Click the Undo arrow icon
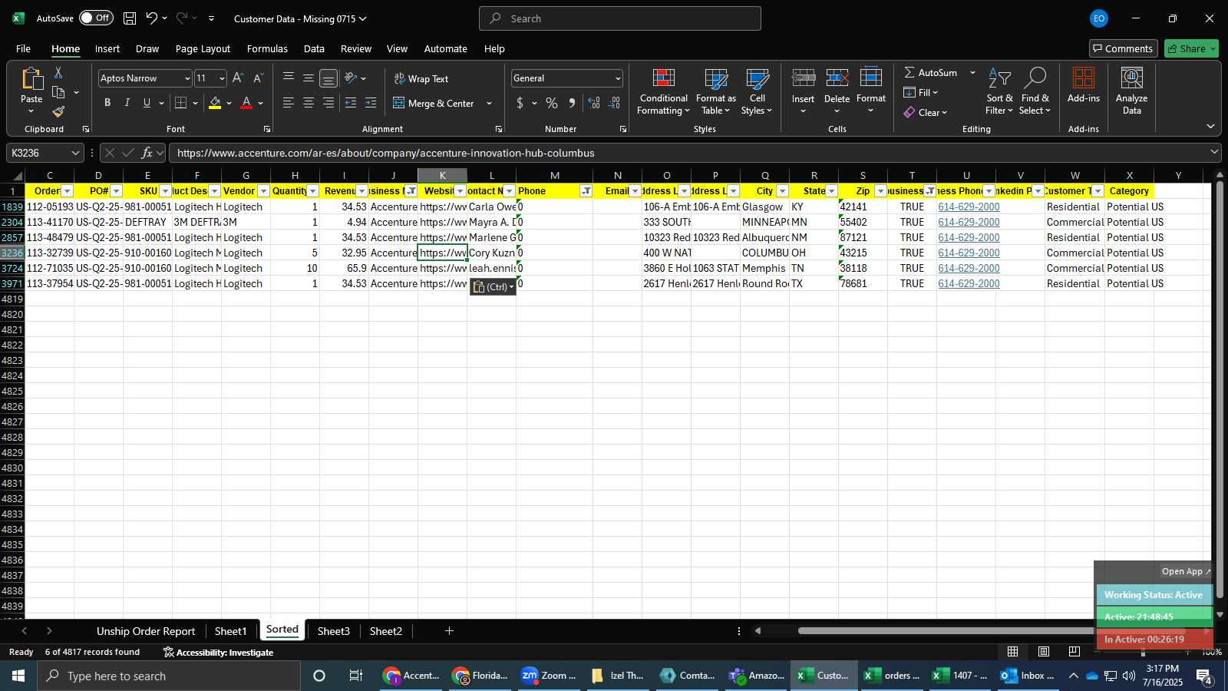The image size is (1228, 691). pyautogui.click(x=152, y=18)
